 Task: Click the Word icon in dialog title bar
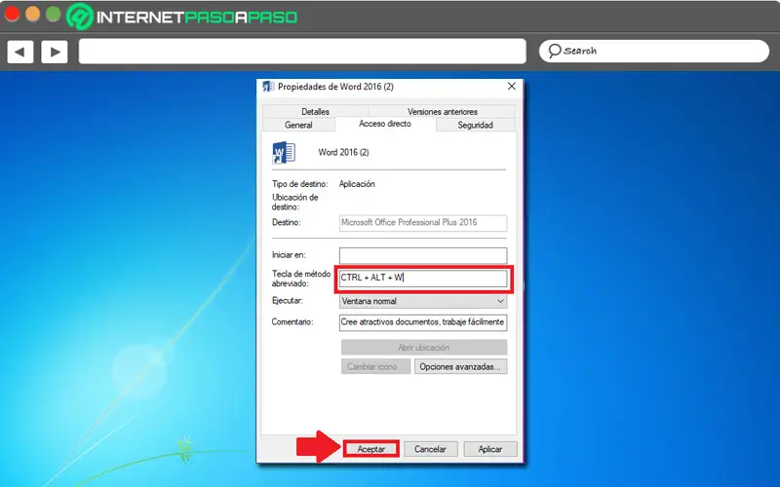point(269,87)
